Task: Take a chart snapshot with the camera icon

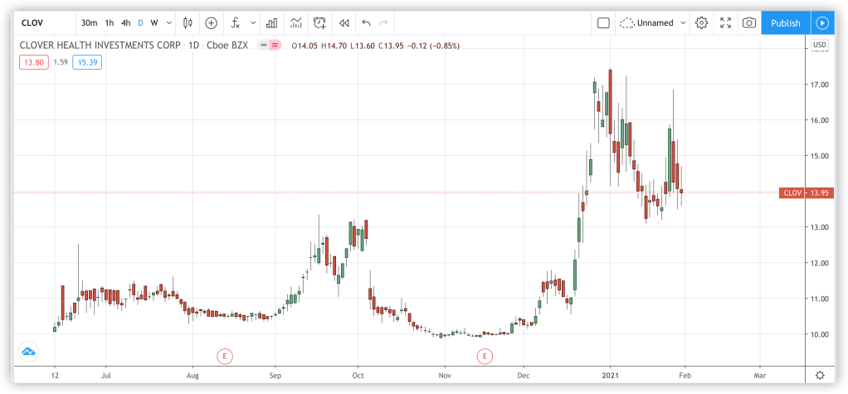Action: [748, 23]
